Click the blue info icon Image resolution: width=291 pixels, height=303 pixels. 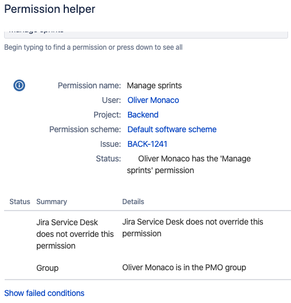point(19,85)
